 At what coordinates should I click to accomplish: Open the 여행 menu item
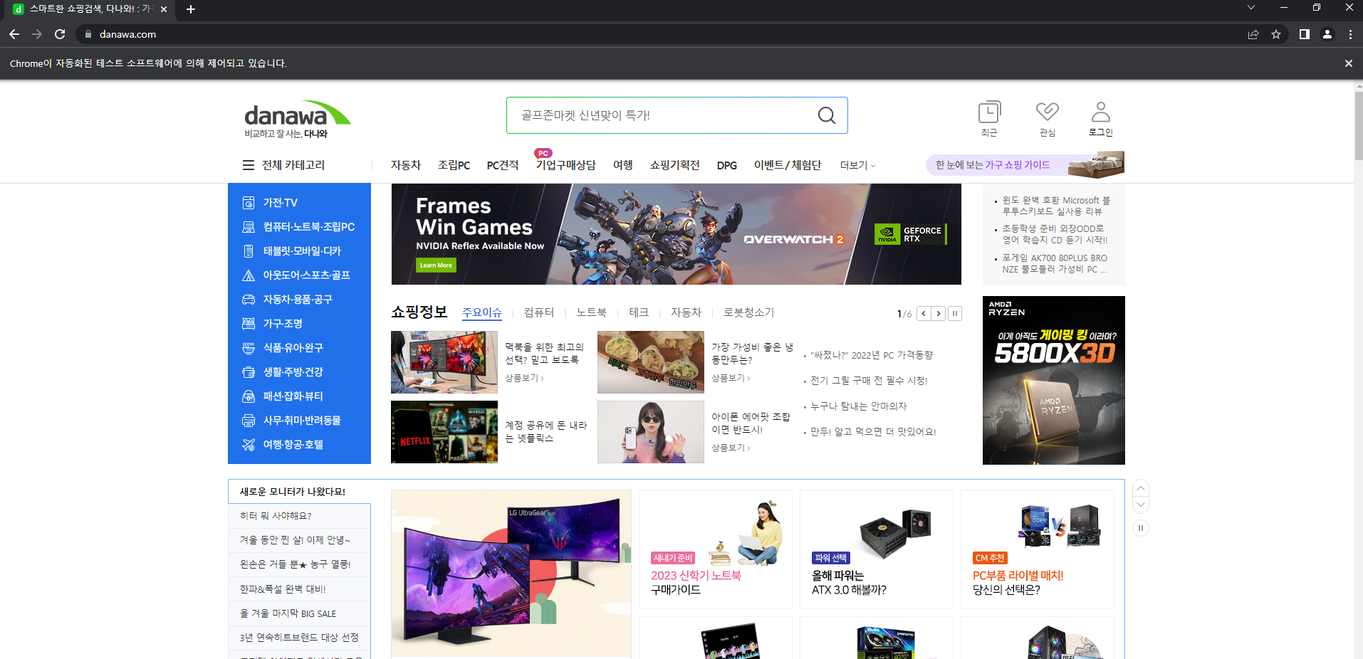(623, 165)
